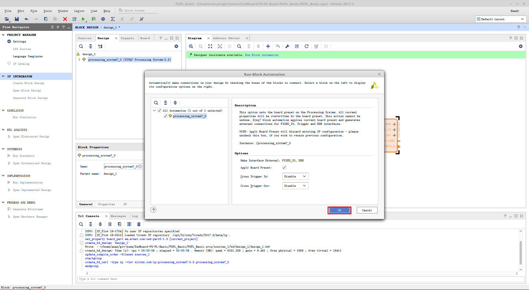Viewport: 529px width, 290px height.
Task: Click help question icon in automation dialog
Action: [x=153, y=210]
